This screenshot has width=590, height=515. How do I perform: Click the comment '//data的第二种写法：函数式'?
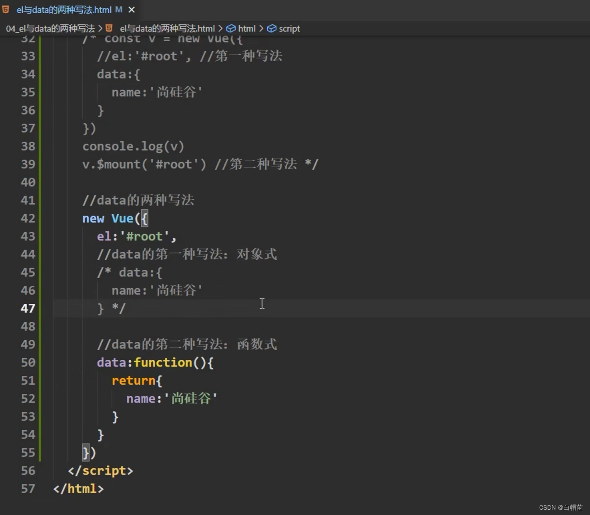point(187,344)
